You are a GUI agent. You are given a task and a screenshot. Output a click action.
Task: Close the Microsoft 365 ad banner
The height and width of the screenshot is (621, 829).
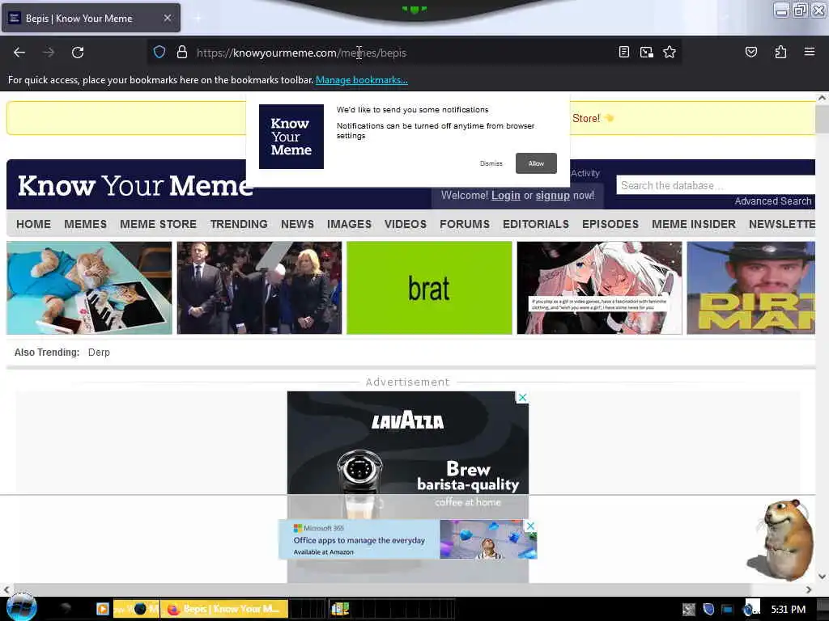(531, 526)
